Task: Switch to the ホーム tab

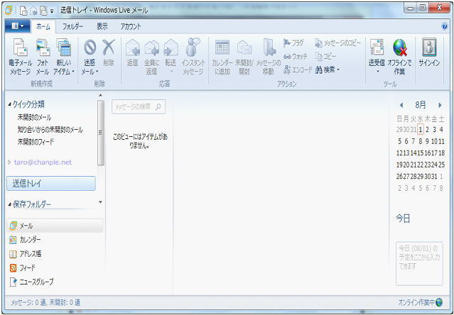Action: (43, 26)
